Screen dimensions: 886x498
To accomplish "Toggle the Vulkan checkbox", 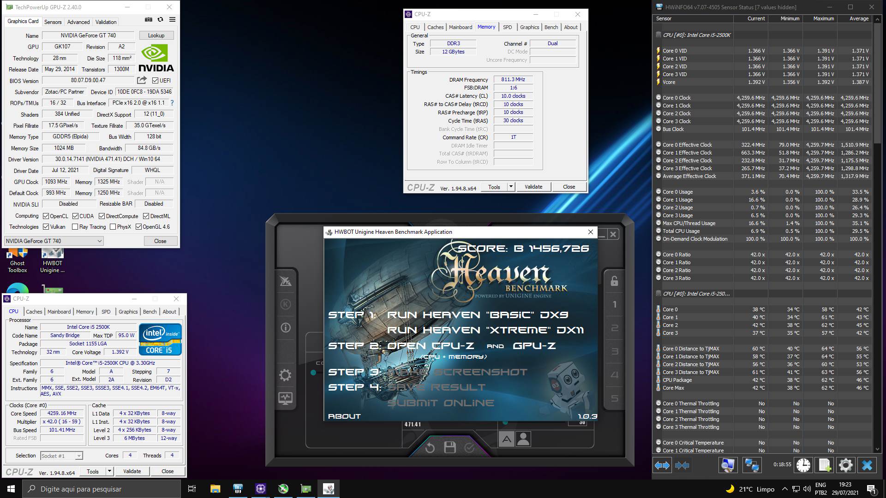I will point(46,227).
